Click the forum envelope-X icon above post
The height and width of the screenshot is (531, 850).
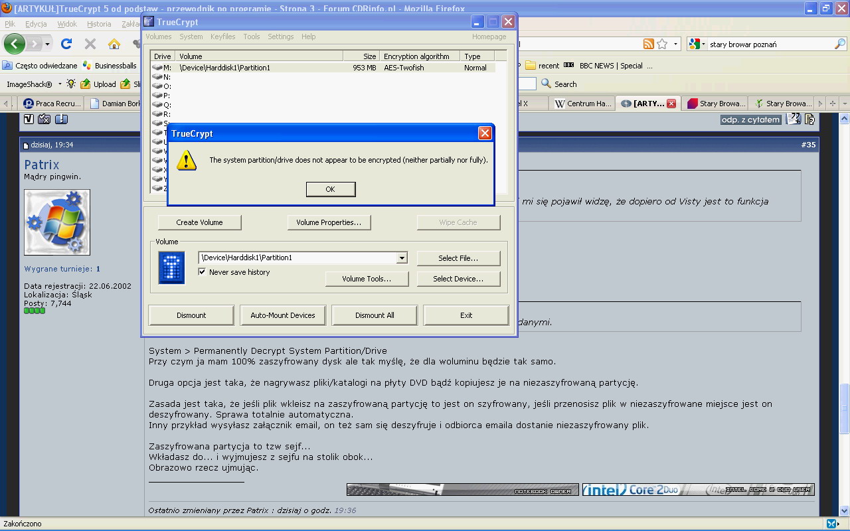[44, 119]
